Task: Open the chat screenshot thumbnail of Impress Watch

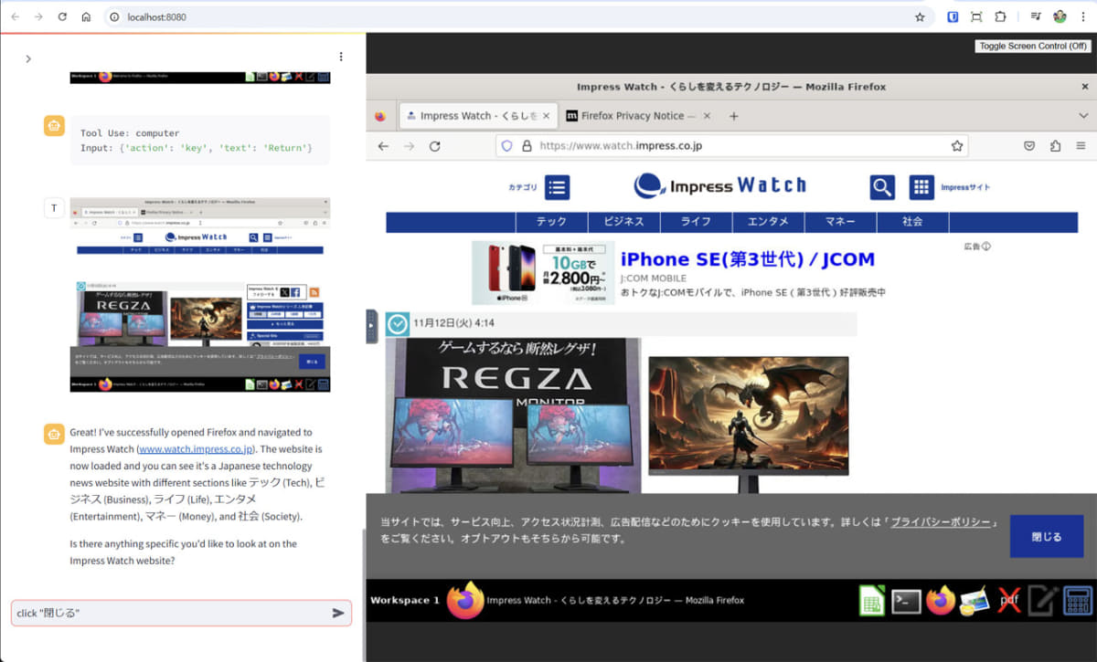Action: pos(200,294)
